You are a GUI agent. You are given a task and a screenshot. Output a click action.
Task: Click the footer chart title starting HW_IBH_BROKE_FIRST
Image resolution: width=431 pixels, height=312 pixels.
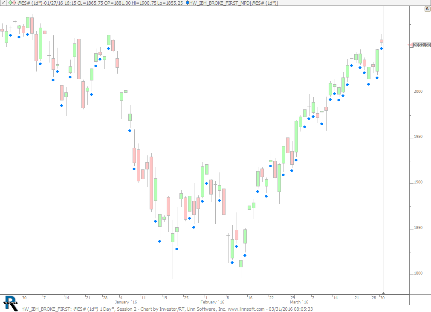[167, 309]
